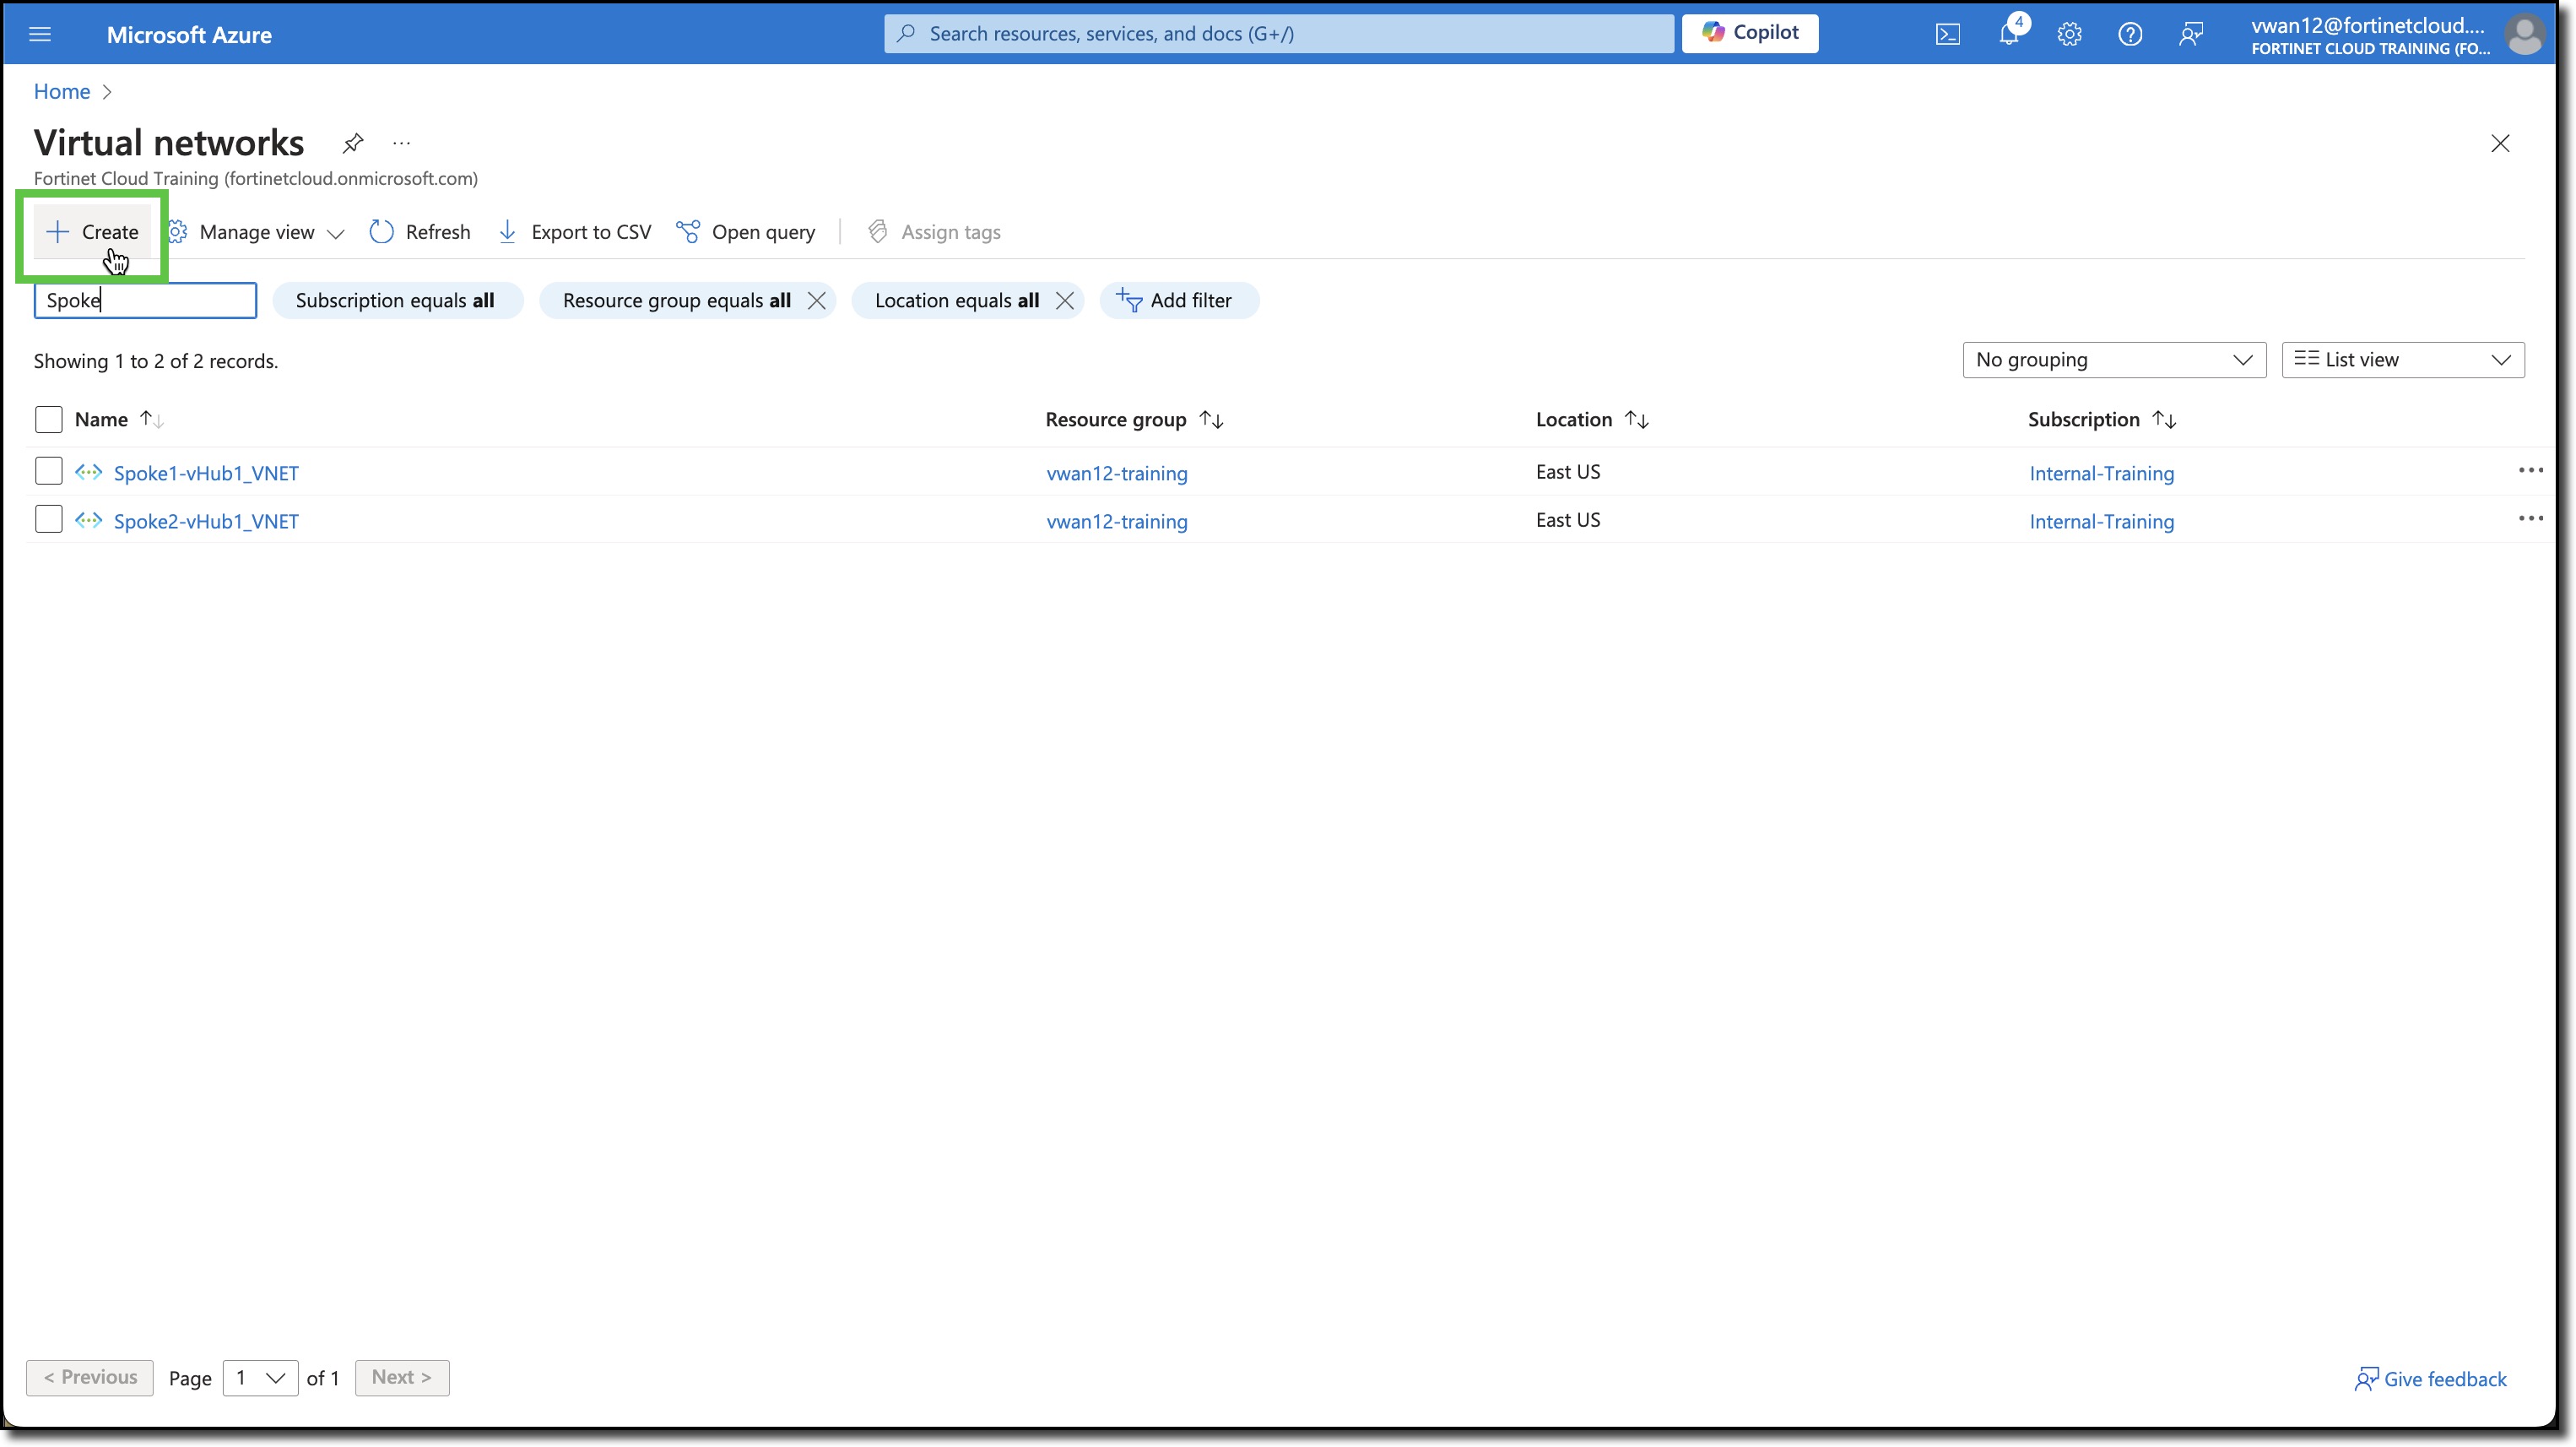Click Give feedback link
The height and width of the screenshot is (1447, 2576).
(2430, 1379)
